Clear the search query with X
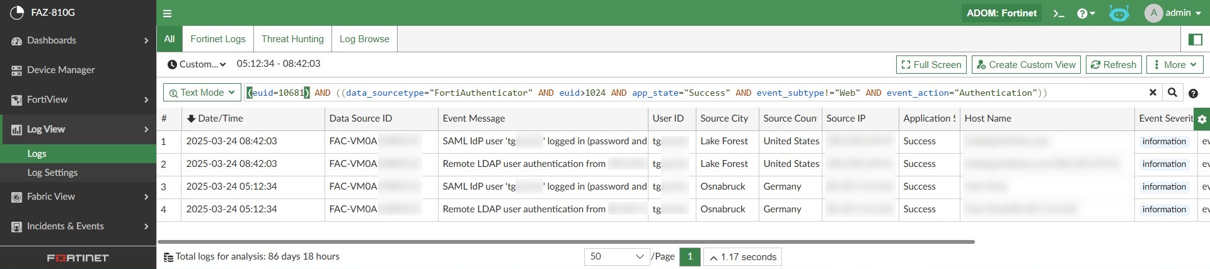 pos(1153,93)
